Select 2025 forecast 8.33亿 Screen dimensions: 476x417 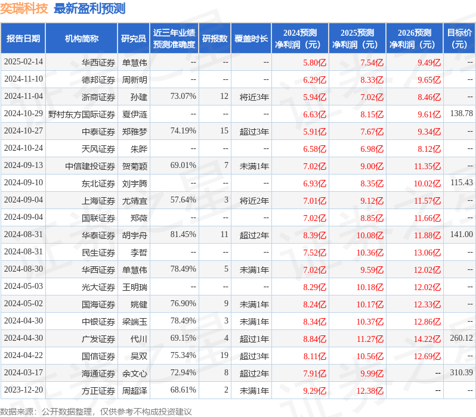point(372,80)
